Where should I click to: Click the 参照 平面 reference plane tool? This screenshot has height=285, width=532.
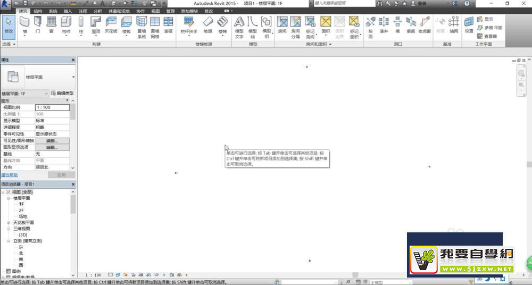[489, 28]
